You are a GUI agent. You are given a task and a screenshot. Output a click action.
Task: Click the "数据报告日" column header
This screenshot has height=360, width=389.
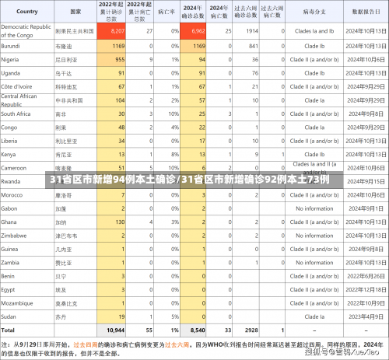click(x=366, y=12)
